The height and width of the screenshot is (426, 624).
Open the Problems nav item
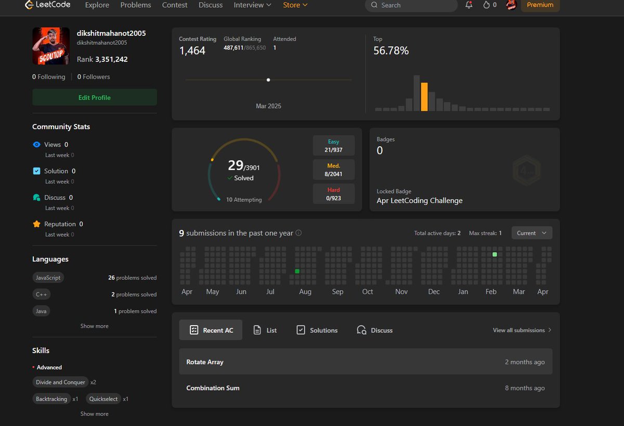(x=136, y=5)
